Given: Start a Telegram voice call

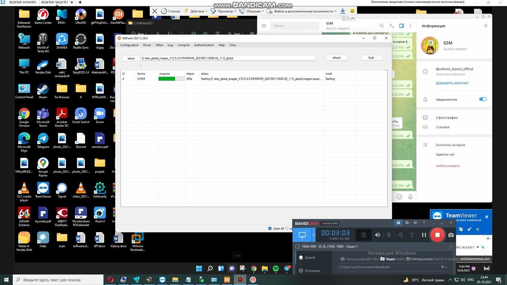Looking at the screenshot, I should pyautogui.click(x=392, y=26).
